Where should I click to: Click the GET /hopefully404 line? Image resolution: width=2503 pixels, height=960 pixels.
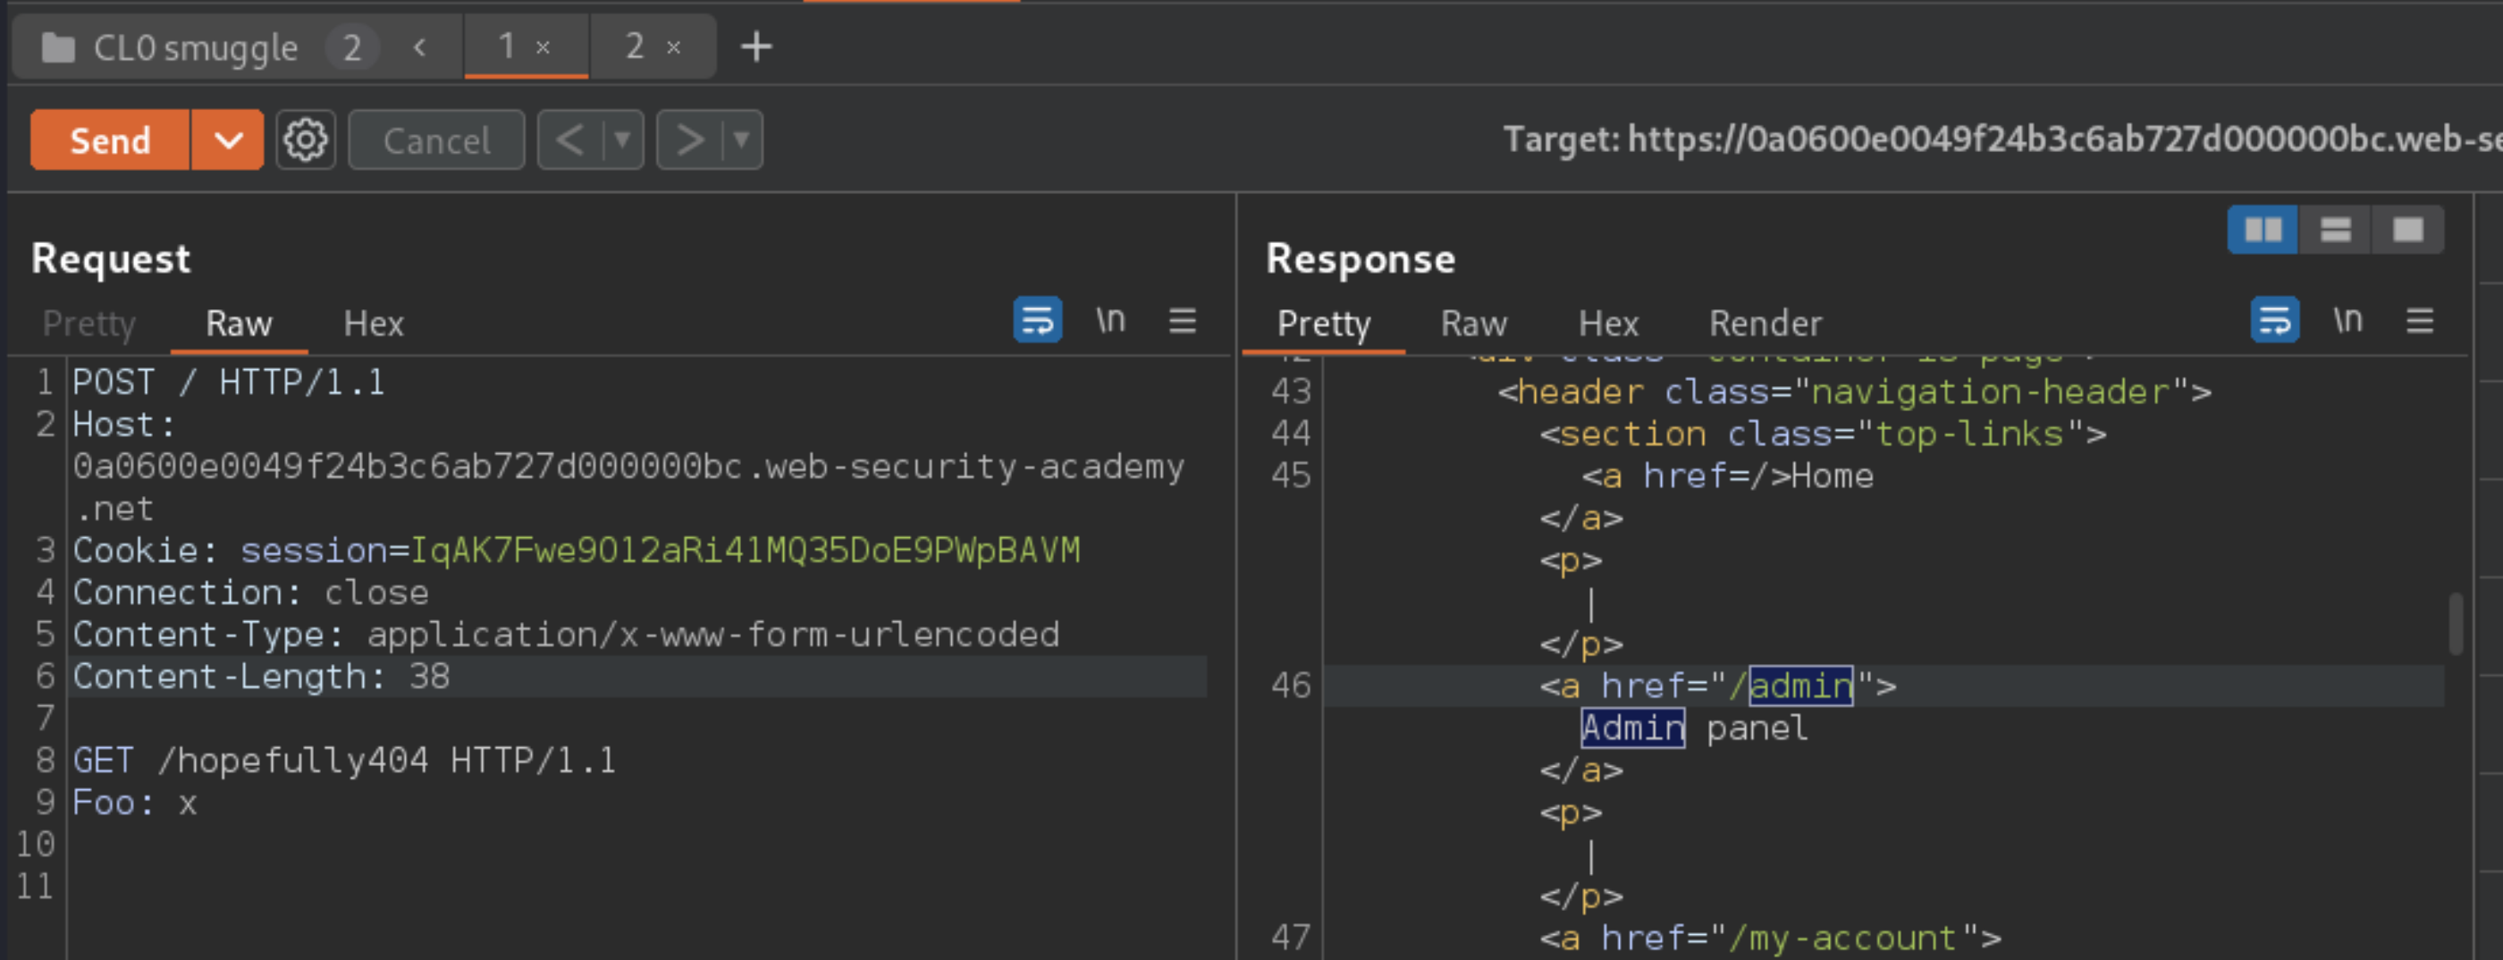point(345,761)
